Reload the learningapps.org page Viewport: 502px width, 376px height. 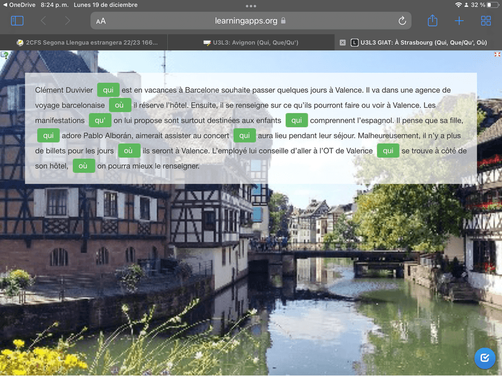pos(403,21)
